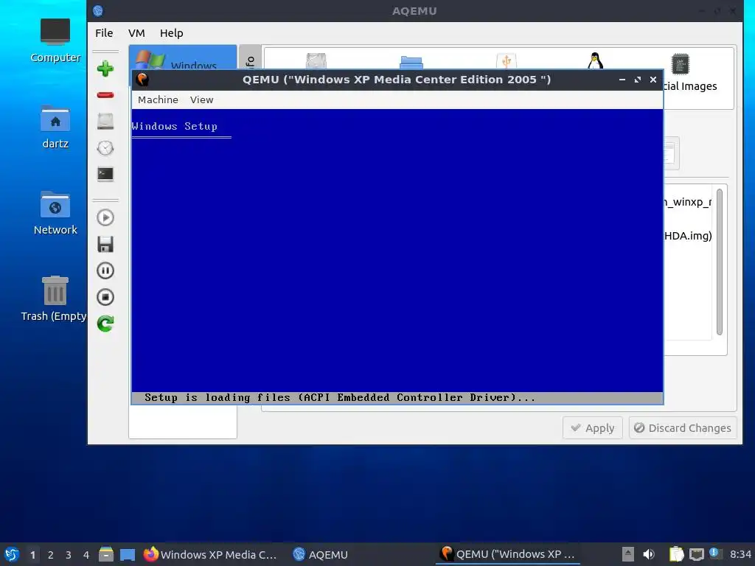
Task: Open the update notifier tray icon
Action: 715,553
